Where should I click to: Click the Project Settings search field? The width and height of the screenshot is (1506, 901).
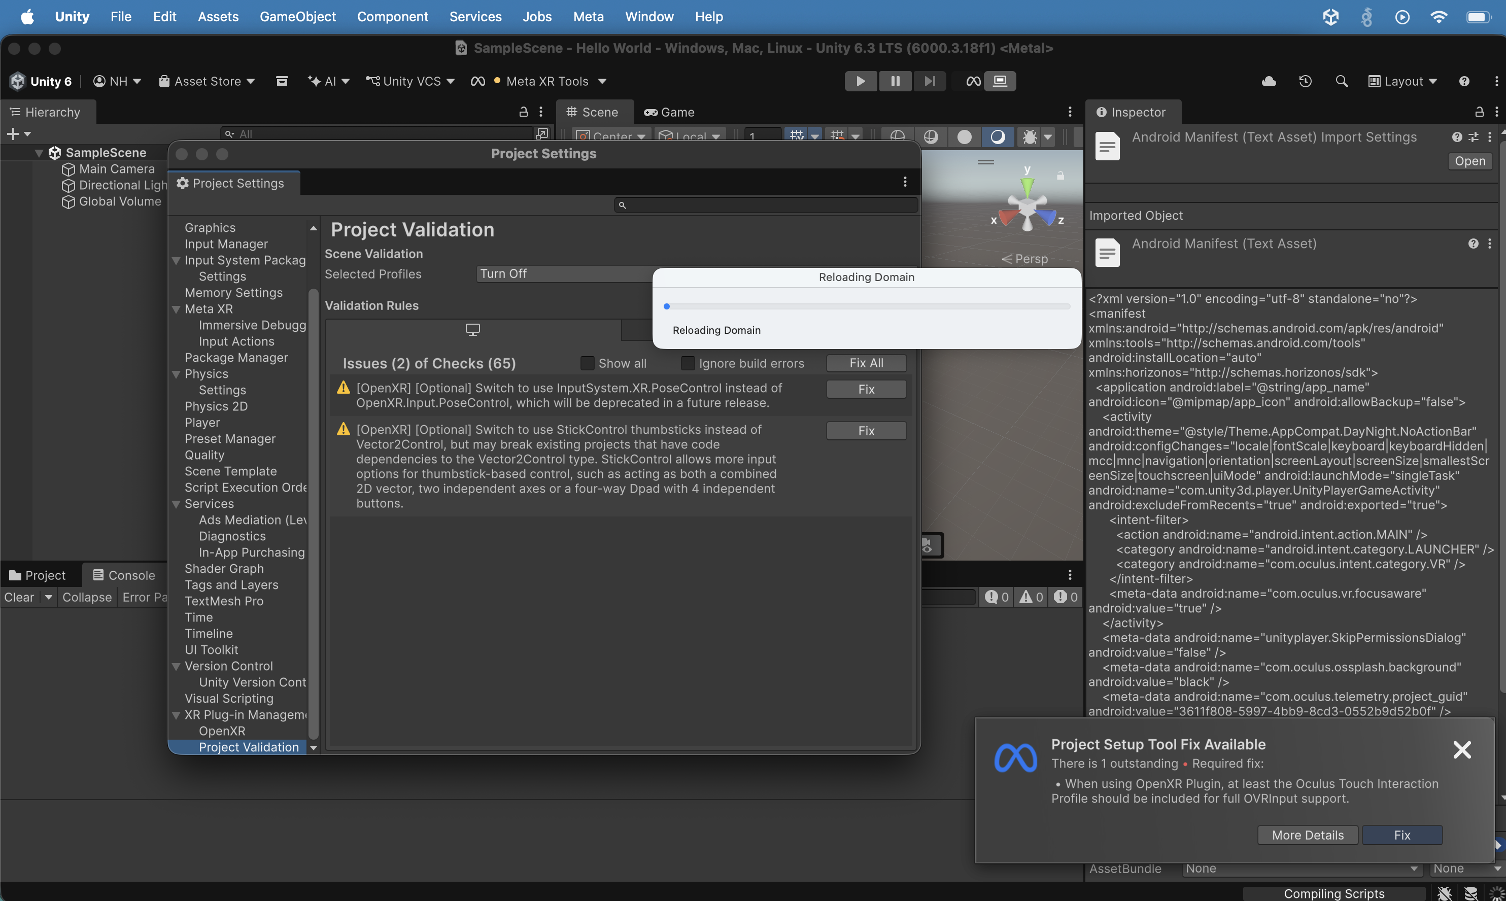766,205
